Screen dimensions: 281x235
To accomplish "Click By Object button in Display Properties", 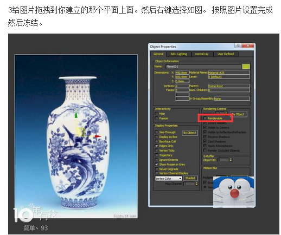I will 190,133.
